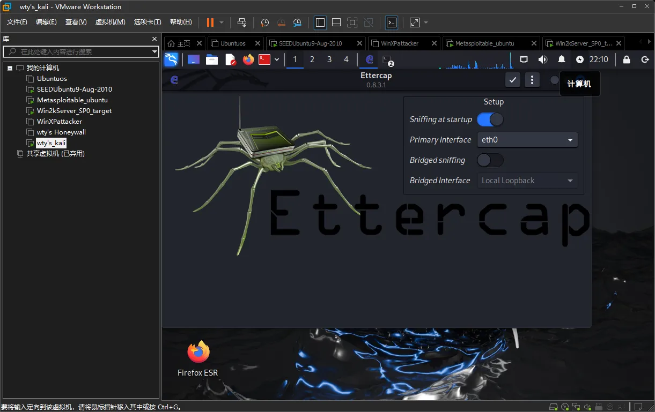This screenshot has width=655, height=412.
Task: Pause the virtual machine in VMware toolbar
Action: pos(210,23)
